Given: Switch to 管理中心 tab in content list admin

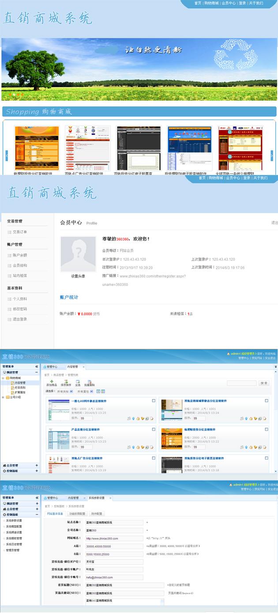Looking at the screenshot, I should pos(52,367).
